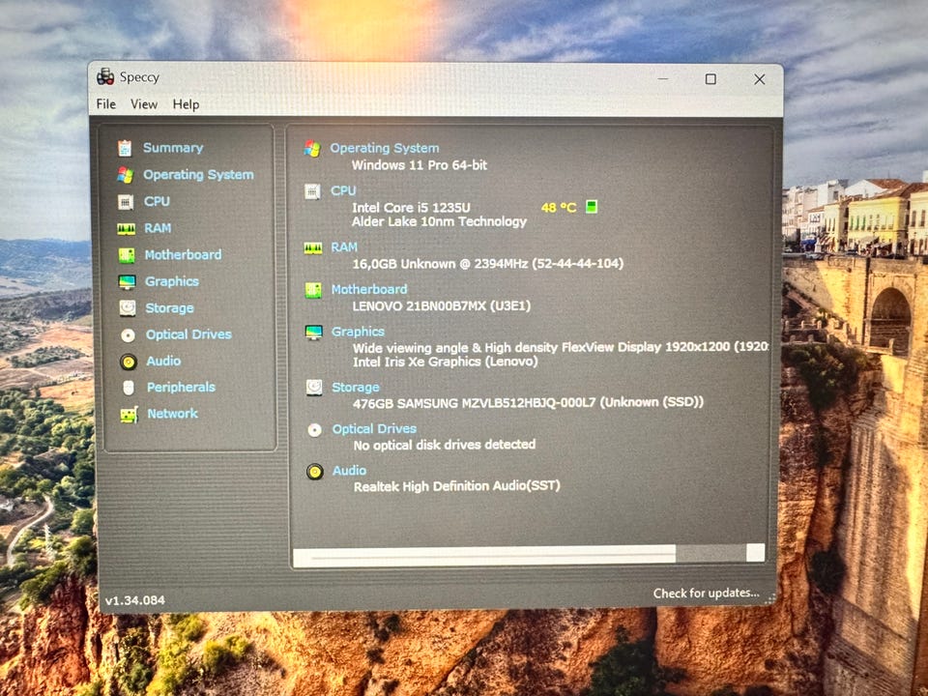The width and height of the screenshot is (928, 696).
Task: Click the right end of horizontal scrollbar
Action: point(756,553)
